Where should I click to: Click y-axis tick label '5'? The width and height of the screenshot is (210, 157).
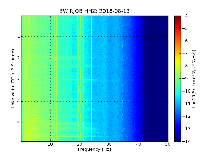coord(19,123)
